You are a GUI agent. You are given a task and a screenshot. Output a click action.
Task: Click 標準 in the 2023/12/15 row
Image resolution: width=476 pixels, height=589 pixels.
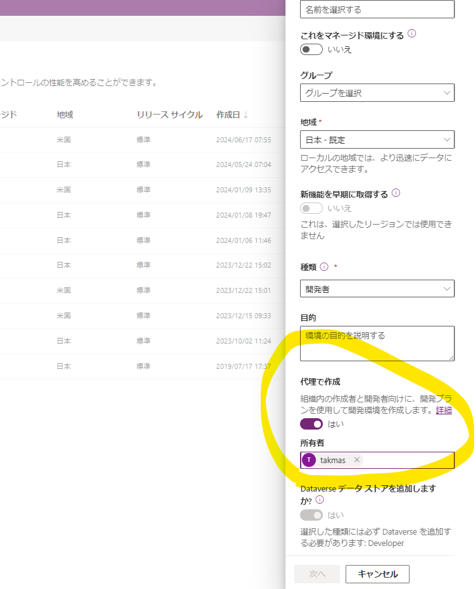(143, 316)
